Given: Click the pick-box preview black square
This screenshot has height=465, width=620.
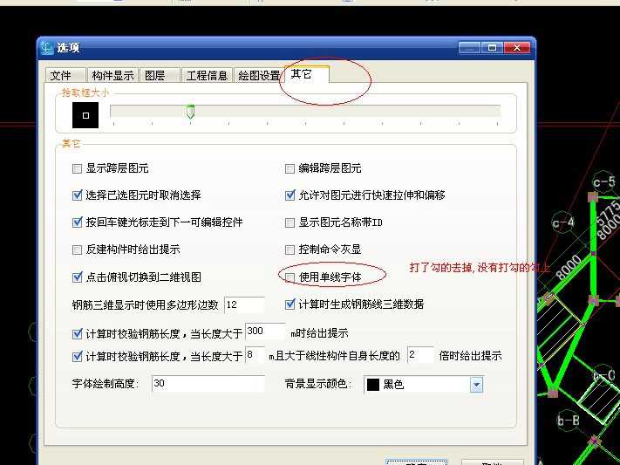Looking at the screenshot, I should click(x=85, y=115).
